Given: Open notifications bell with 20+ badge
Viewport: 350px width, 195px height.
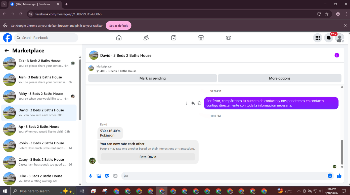Looking at the screenshot, I should (x=329, y=38).
